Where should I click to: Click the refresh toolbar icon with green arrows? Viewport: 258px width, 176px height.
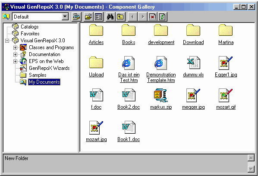pyautogui.click(x=162, y=17)
